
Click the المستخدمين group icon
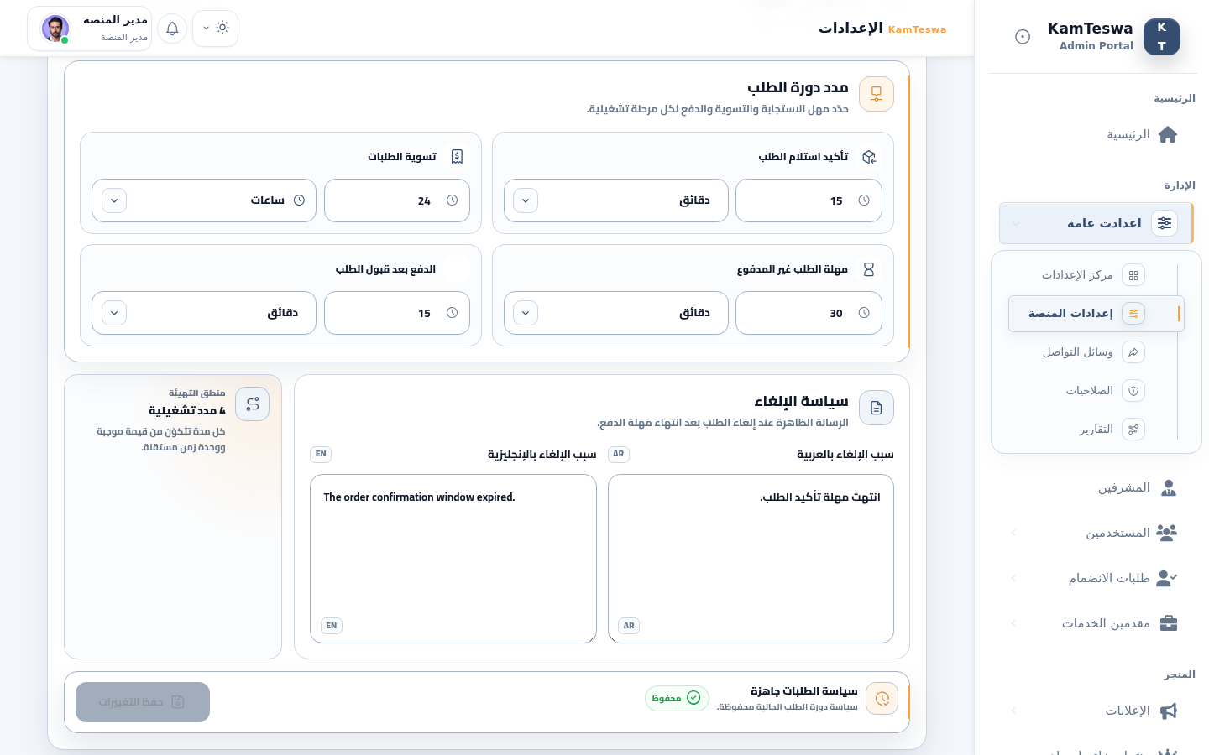pos(1167,533)
